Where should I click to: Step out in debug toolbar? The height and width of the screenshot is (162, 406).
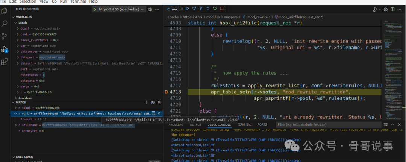pos(208,9)
